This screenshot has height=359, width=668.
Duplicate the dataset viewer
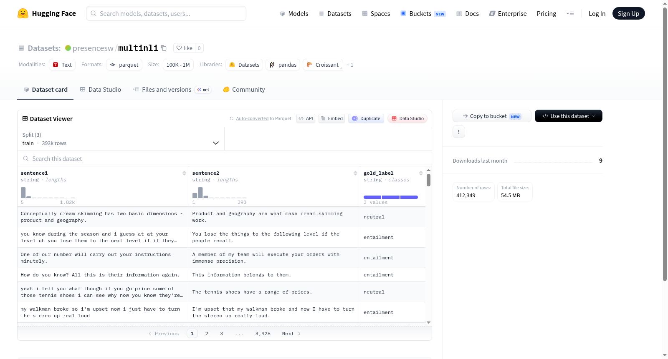tap(366, 118)
